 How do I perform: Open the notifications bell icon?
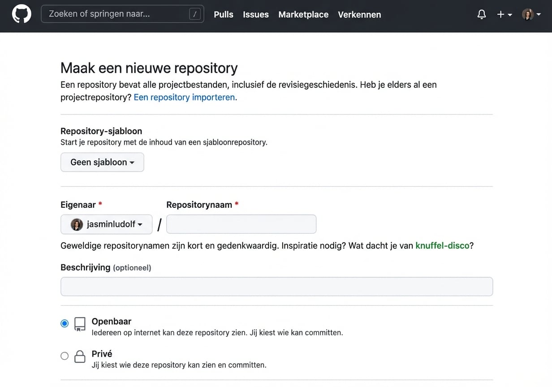click(x=481, y=14)
